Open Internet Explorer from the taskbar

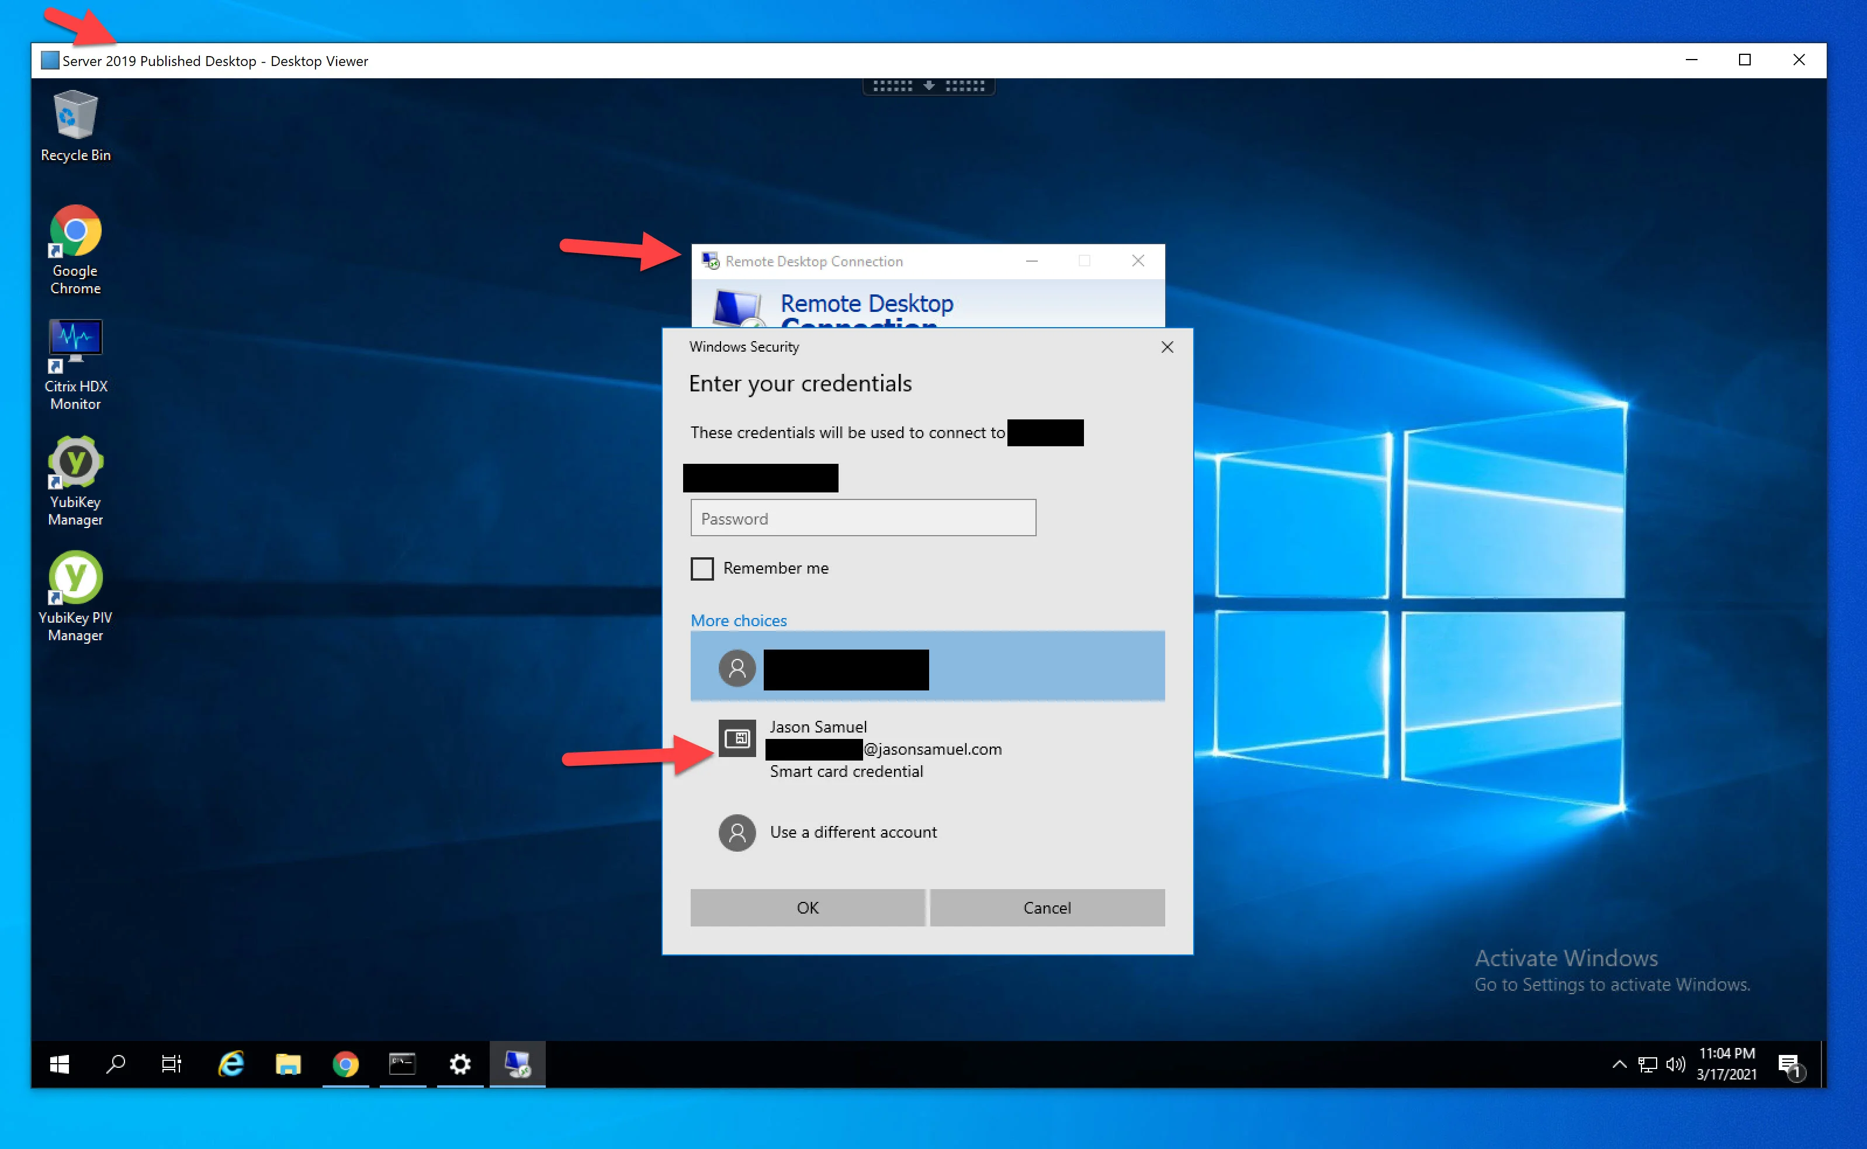click(231, 1064)
